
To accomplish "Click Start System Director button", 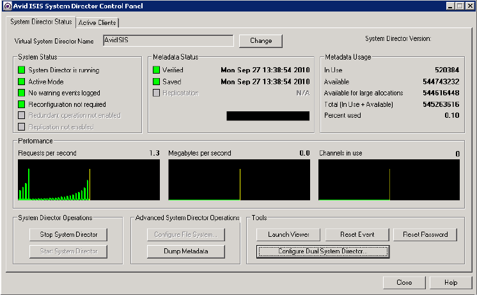I will pyautogui.click(x=68, y=251).
